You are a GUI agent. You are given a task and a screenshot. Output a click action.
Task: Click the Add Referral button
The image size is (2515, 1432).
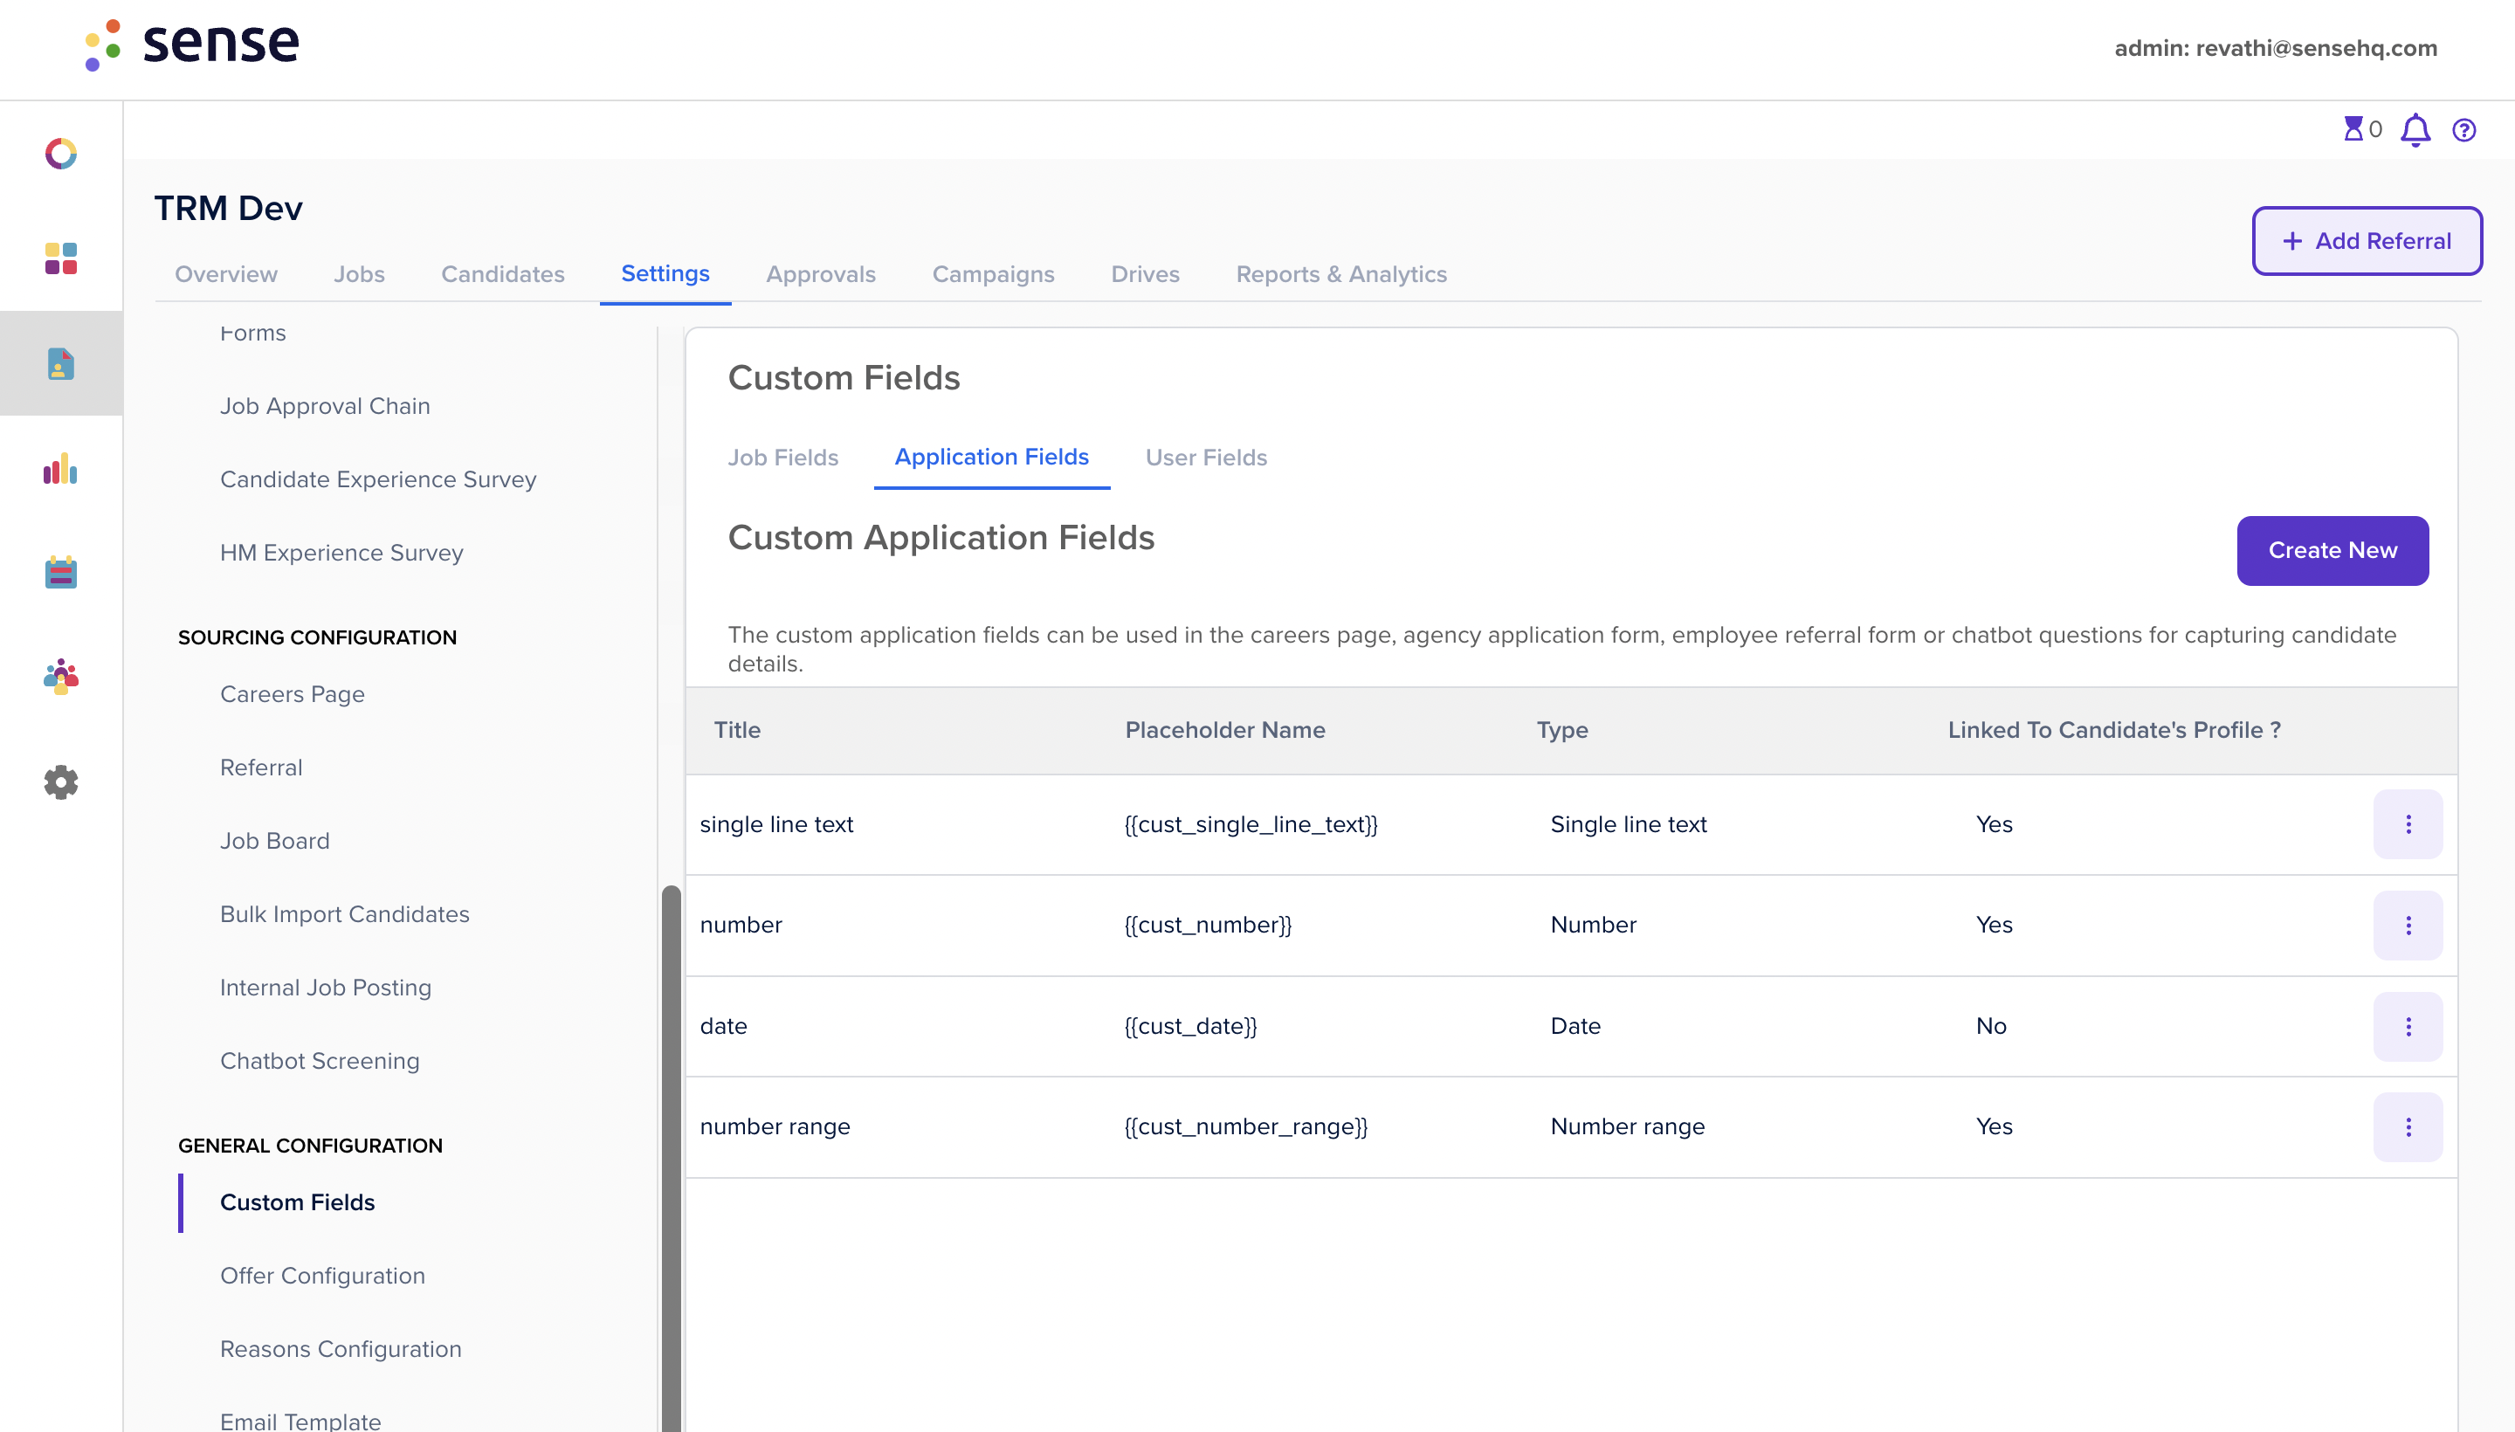2367,241
